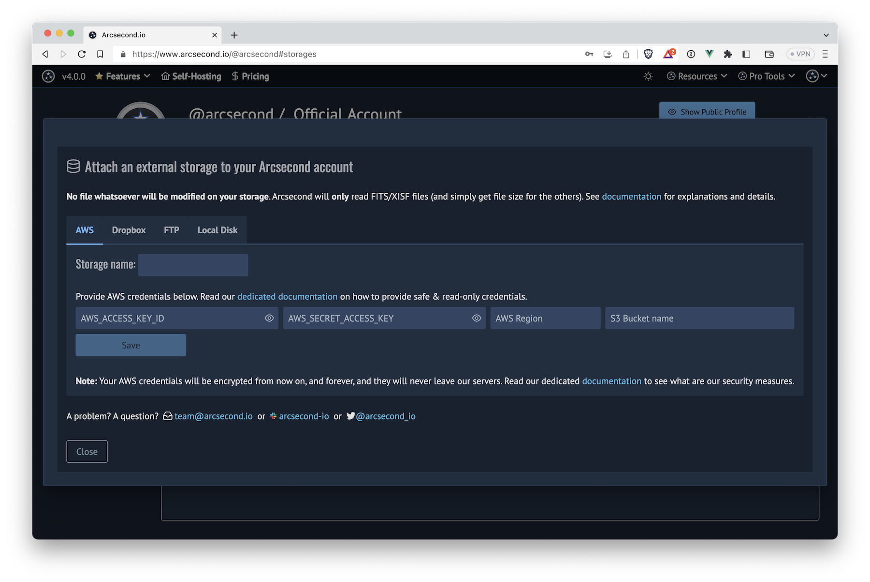Click the Brave Rewards triangle icon
Viewport: 870px width, 582px height.
(668, 54)
